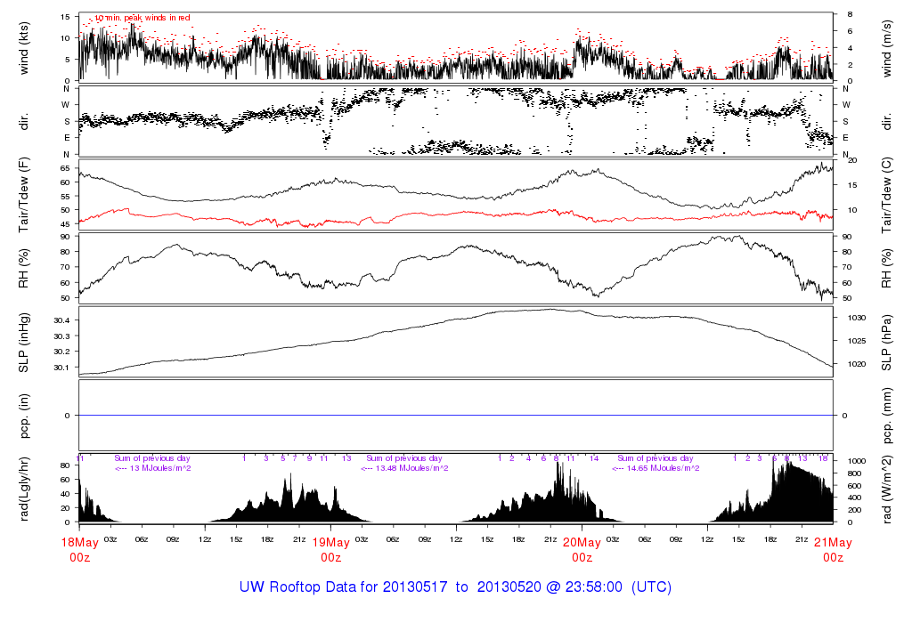Click the '8' tick on wind m/s axis
This screenshot has height=623, width=912.
pos(850,14)
